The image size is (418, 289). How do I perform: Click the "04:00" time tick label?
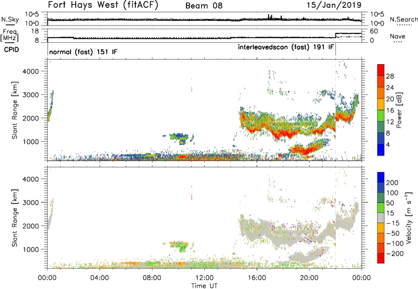tap(99, 278)
